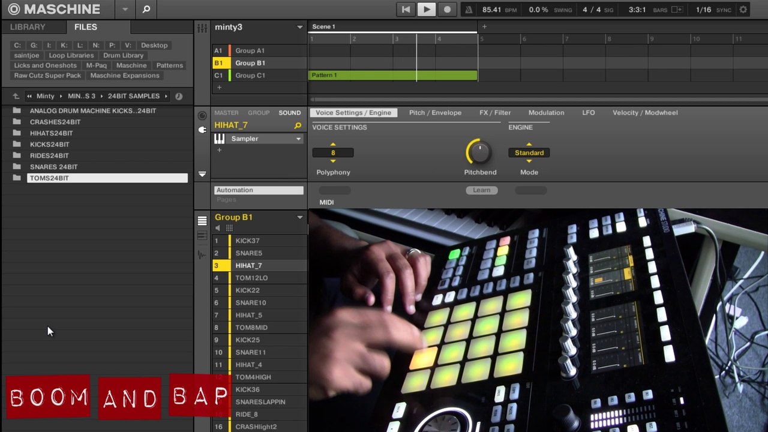768x432 pixels.
Task: Click the recent locations clock icon
Action: click(x=179, y=96)
